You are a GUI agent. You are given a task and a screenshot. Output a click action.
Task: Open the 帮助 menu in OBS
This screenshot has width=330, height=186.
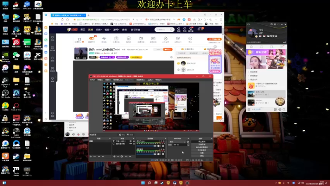pyautogui.click(x=158, y=80)
